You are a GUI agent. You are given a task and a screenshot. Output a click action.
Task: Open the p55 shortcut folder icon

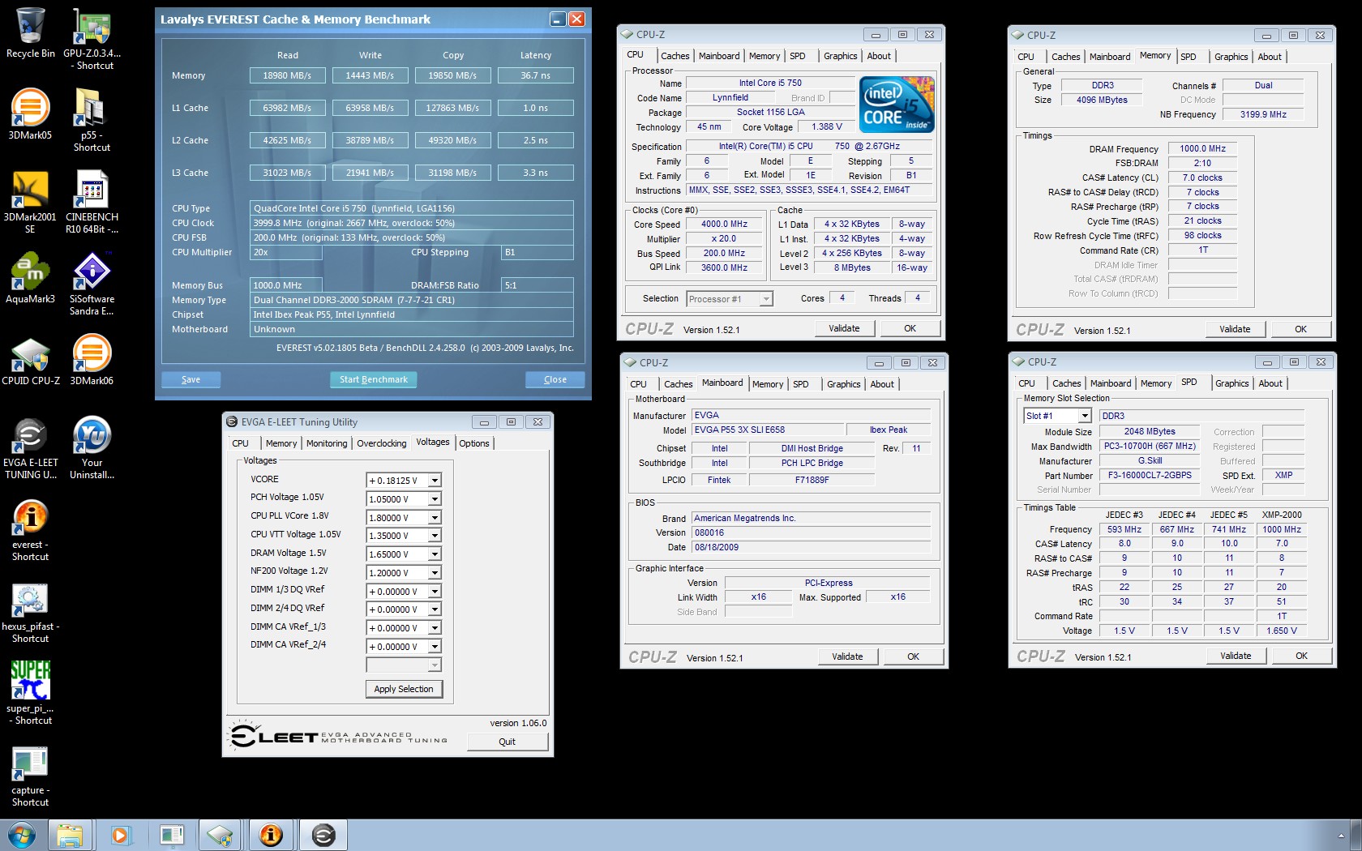point(92,120)
